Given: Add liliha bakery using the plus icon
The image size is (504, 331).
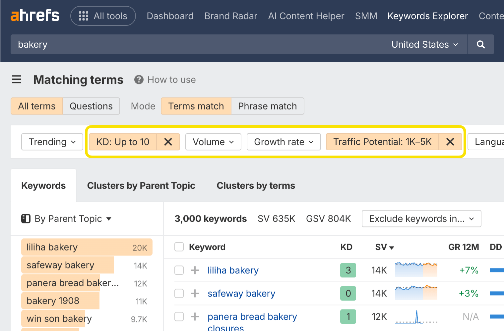Looking at the screenshot, I should pos(195,270).
